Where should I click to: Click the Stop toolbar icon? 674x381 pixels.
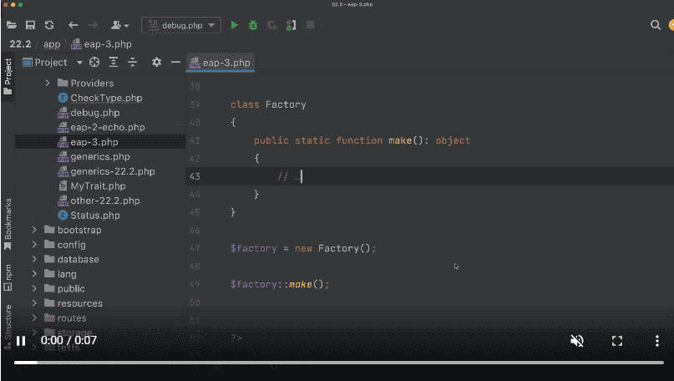coord(311,25)
